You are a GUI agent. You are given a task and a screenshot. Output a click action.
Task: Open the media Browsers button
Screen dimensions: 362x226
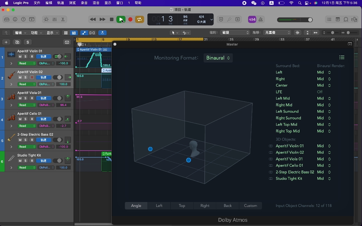pos(354,19)
